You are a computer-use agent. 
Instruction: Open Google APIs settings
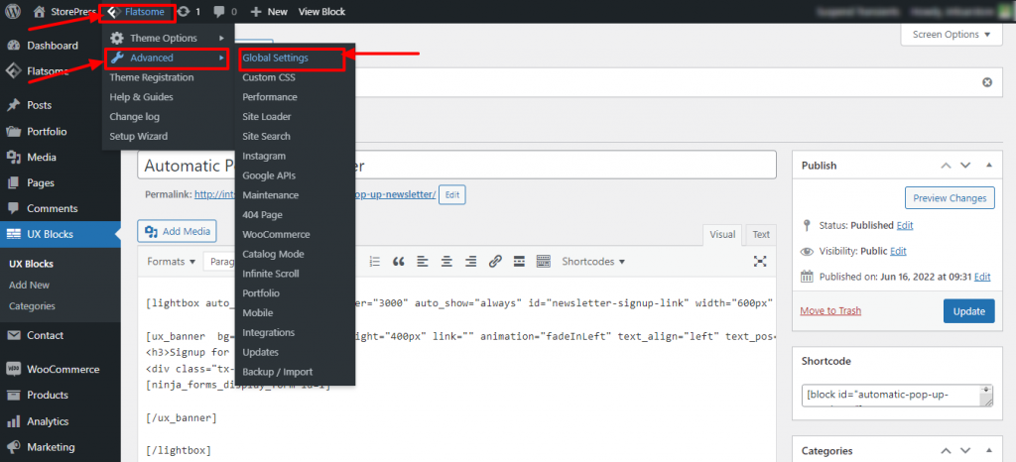click(x=268, y=175)
